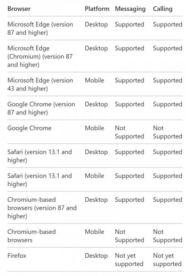Click Mobile platform cell for Google Chrome
The image size is (186, 276).
pos(95,128)
